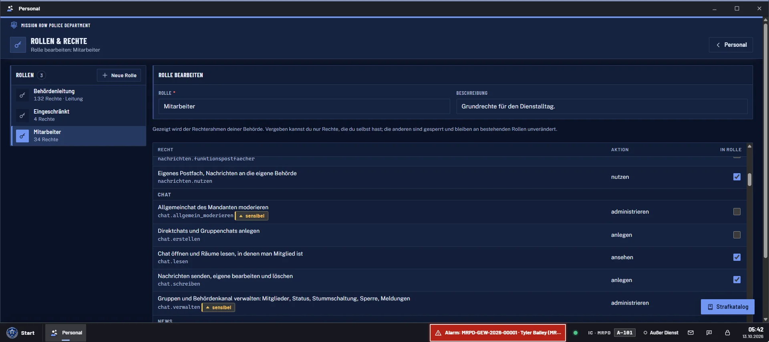Select the Eingeschränkt role
769x342 pixels.
79,116
